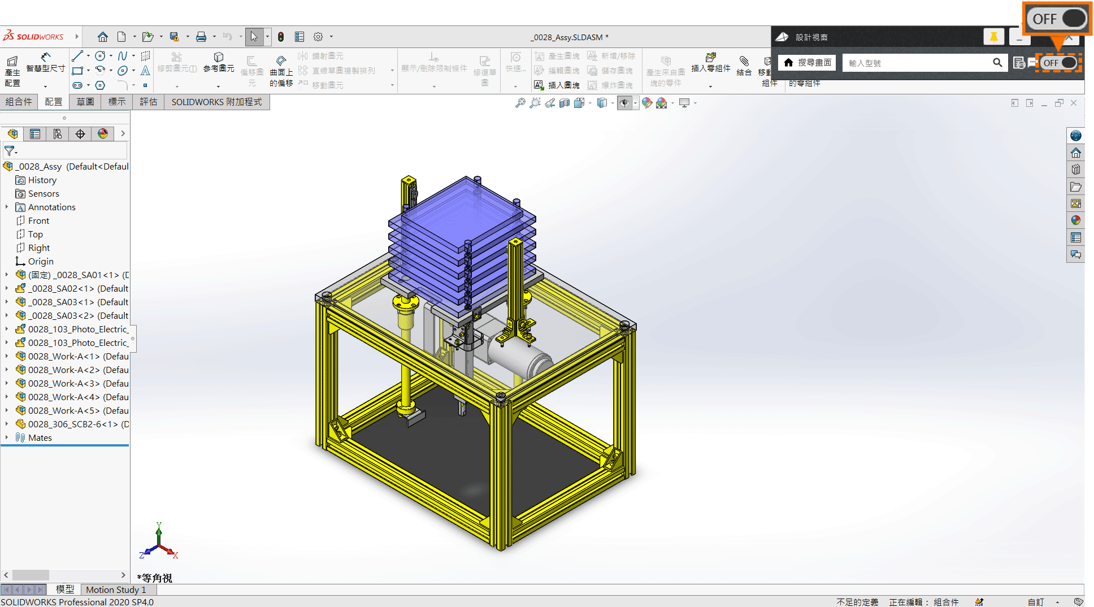Switch to the 評估 ribbon tab
The image size is (1094, 607).
pos(148,102)
